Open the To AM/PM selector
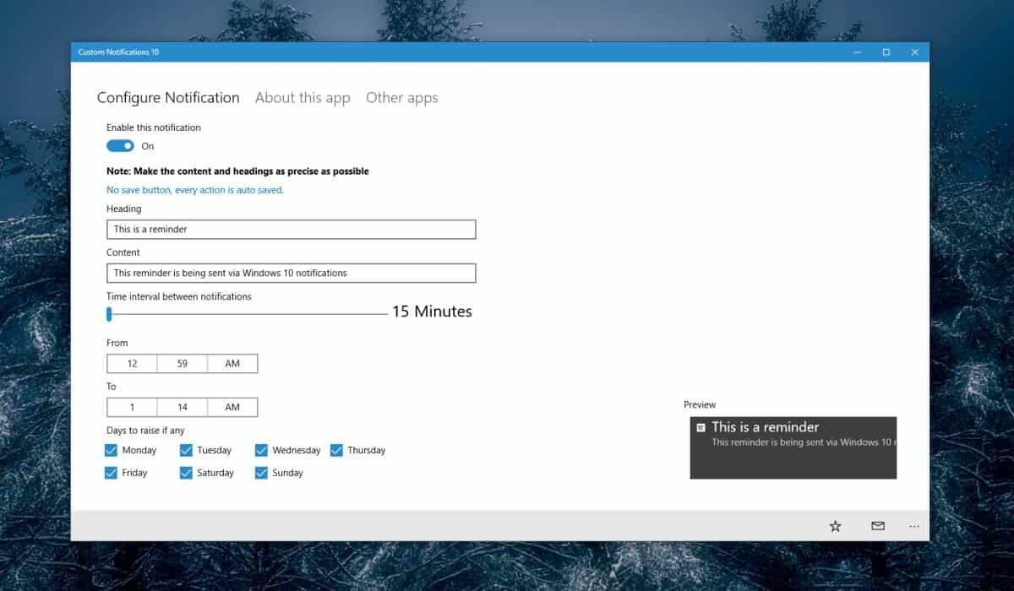Screen dimensions: 1014x591 232,407
